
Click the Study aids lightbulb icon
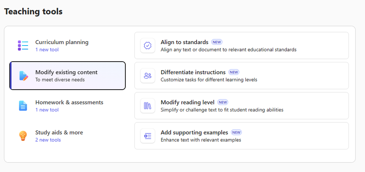pyautogui.click(x=23, y=136)
